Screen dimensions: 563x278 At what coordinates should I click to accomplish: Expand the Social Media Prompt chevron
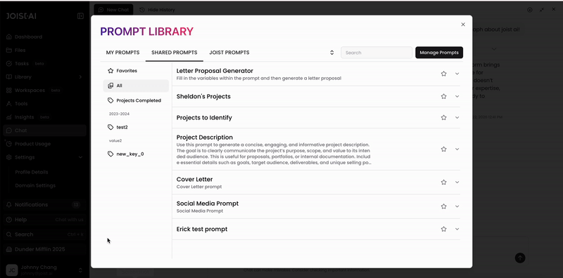click(457, 206)
